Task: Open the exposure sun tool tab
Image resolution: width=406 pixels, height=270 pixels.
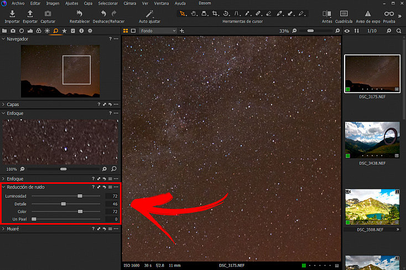Action: point(47,31)
